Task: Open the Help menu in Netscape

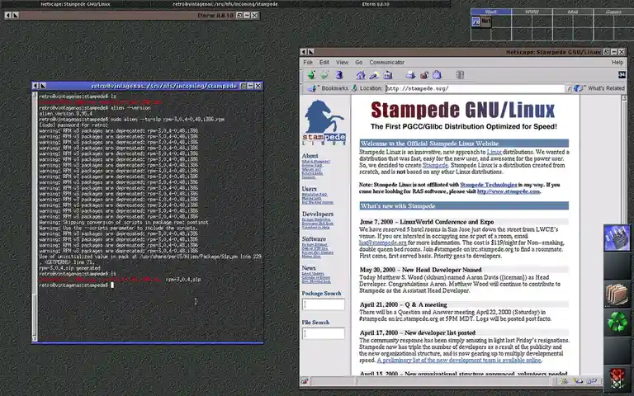Action: coord(617,62)
